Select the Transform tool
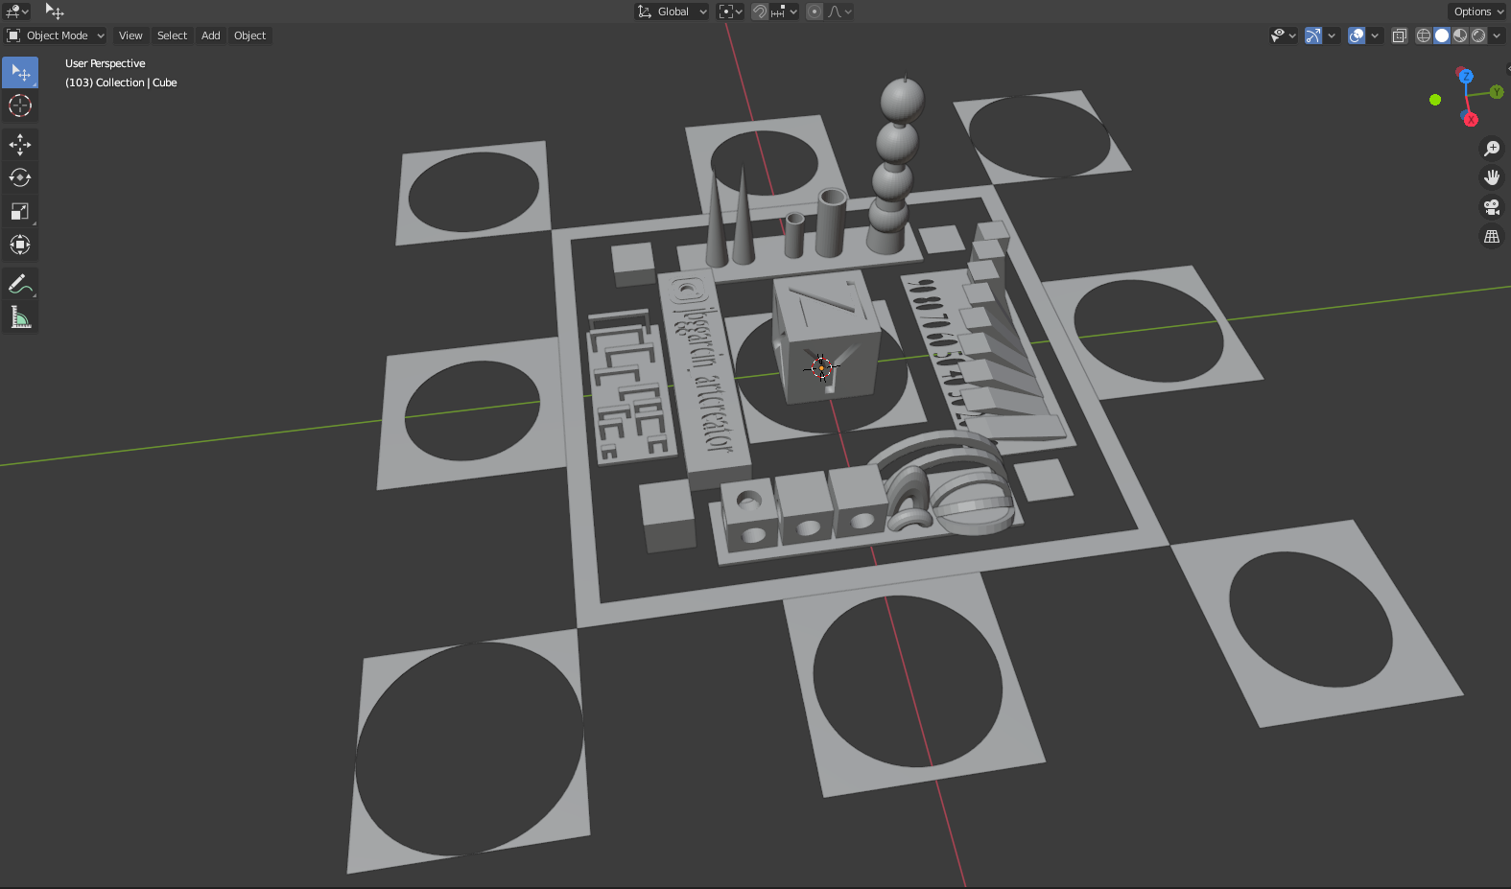The height and width of the screenshot is (889, 1511). (x=20, y=245)
